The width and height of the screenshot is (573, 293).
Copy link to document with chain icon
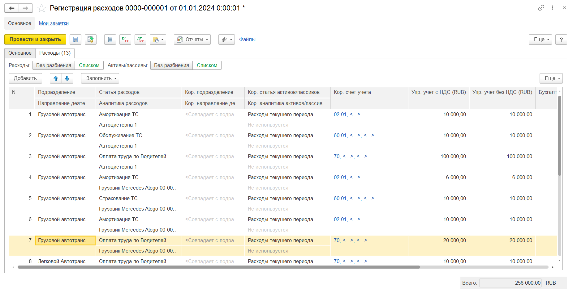[x=541, y=8]
